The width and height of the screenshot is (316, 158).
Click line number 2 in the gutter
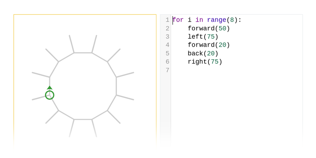pos(167,28)
